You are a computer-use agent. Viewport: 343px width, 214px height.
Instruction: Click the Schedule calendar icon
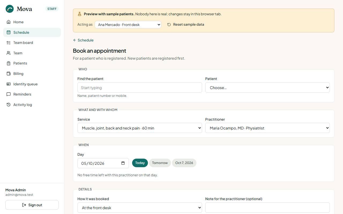tap(9, 32)
